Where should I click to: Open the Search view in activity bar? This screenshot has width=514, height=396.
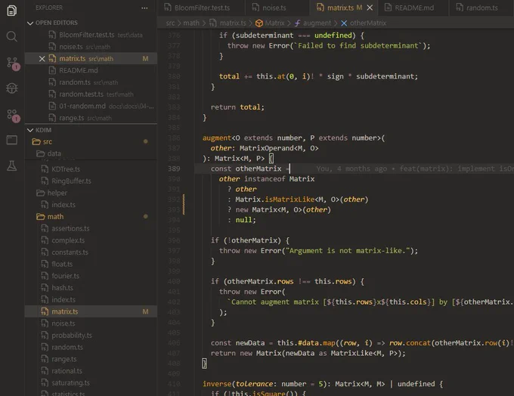[x=12, y=36]
